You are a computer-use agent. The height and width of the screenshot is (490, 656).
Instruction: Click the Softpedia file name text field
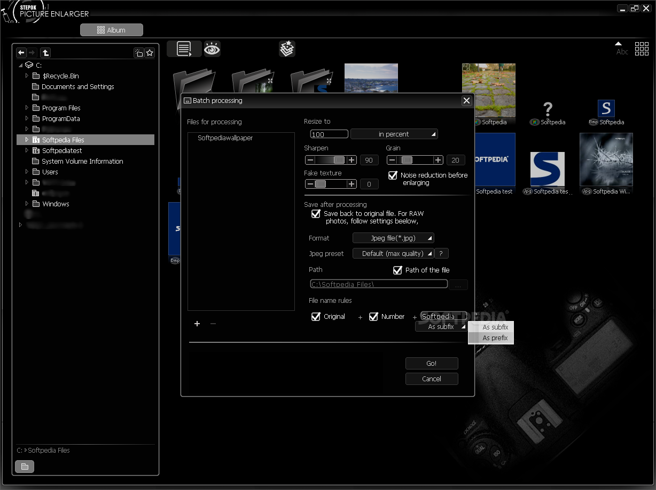pyautogui.click(x=444, y=316)
